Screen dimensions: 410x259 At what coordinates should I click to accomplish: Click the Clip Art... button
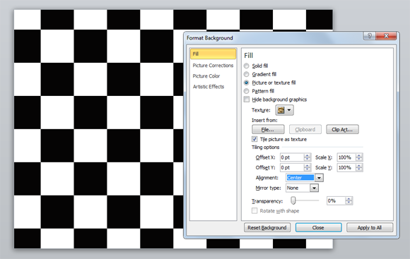[x=342, y=130]
